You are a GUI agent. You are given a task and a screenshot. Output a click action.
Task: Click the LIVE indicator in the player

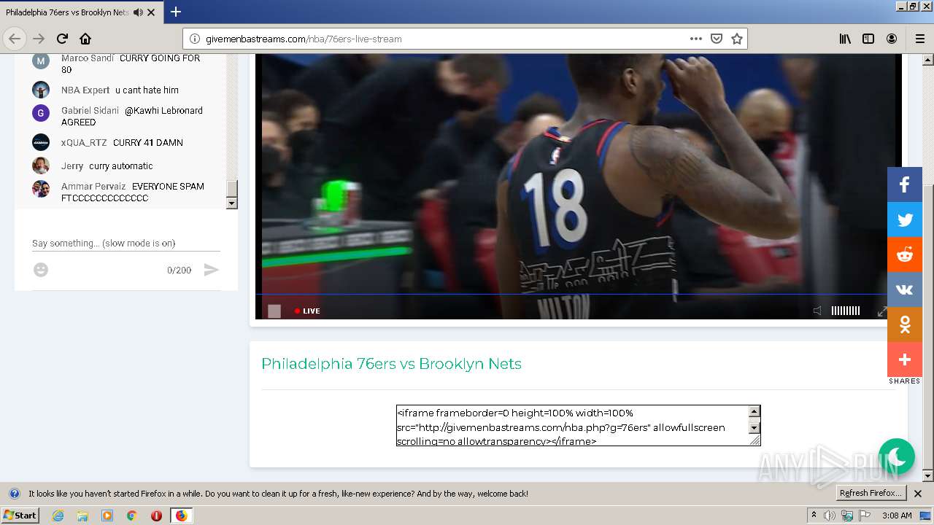307,311
